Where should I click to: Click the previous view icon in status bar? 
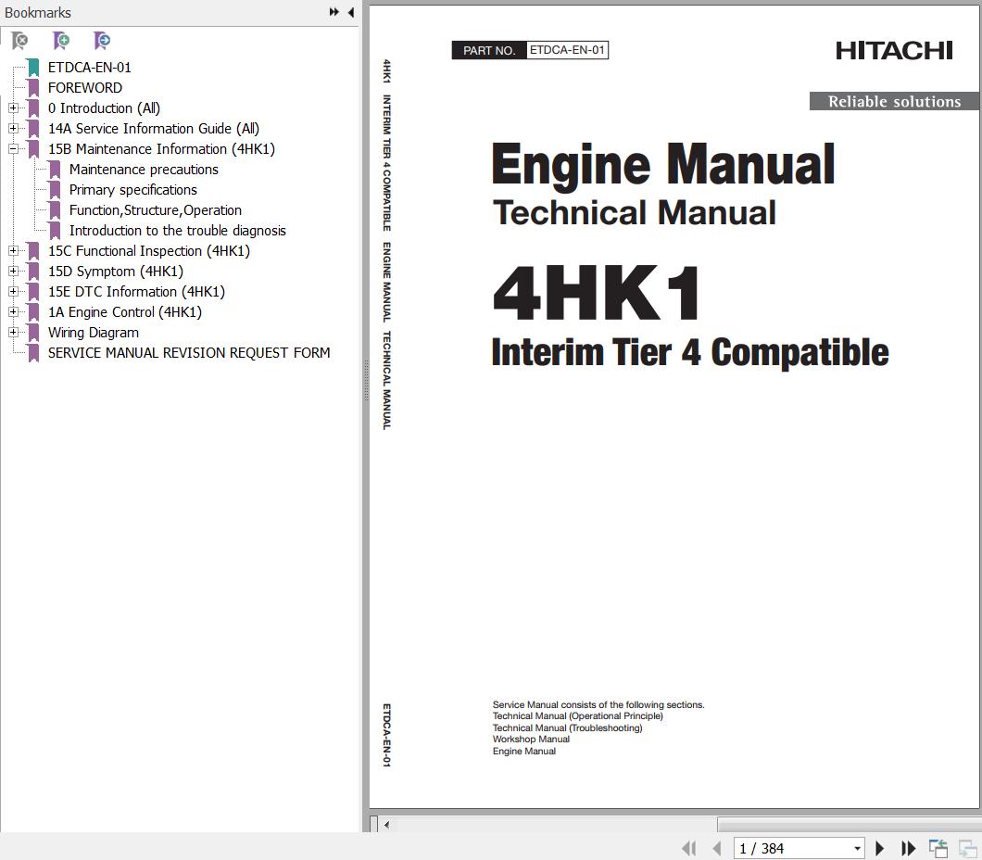pos(938,848)
